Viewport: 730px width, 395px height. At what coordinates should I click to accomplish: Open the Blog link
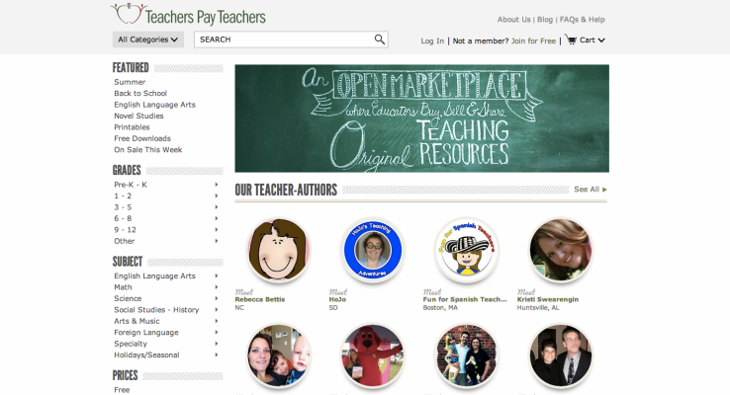tap(545, 20)
